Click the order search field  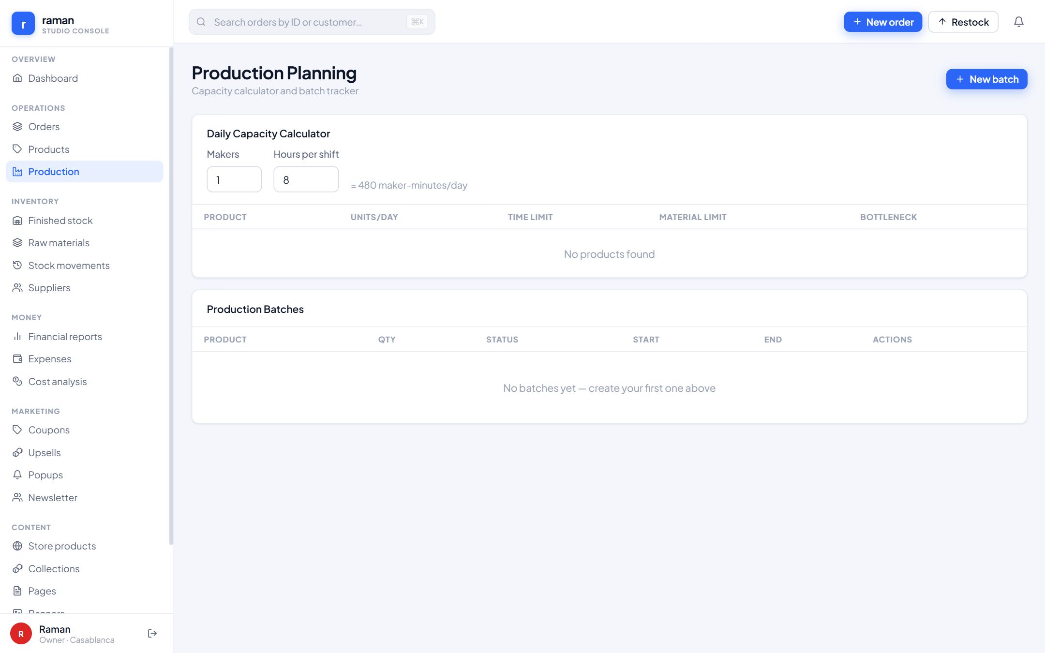click(x=312, y=22)
